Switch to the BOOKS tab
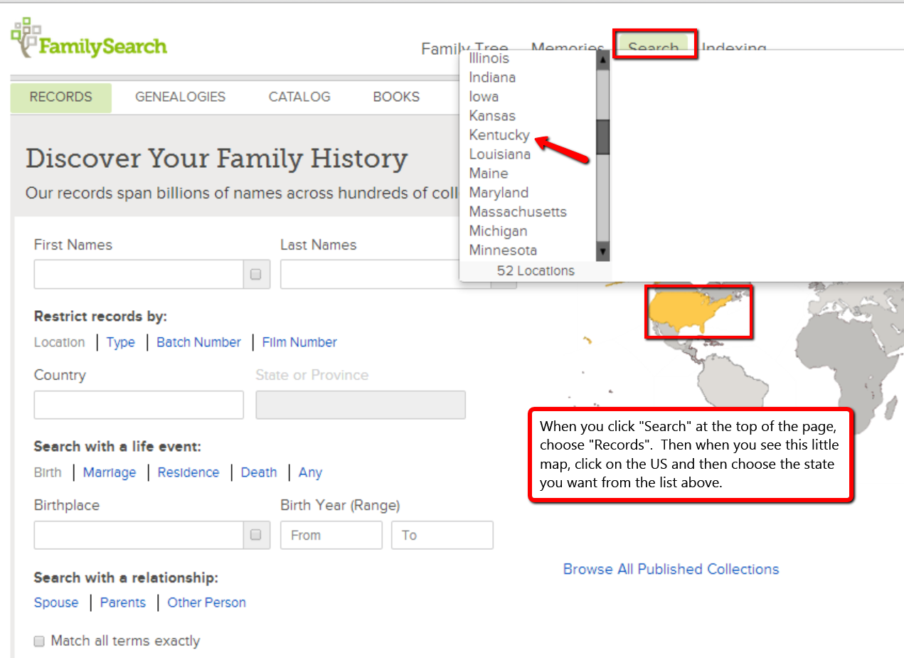The width and height of the screenshot is (904, 658). pyautogui.click(x=396, y=97)
